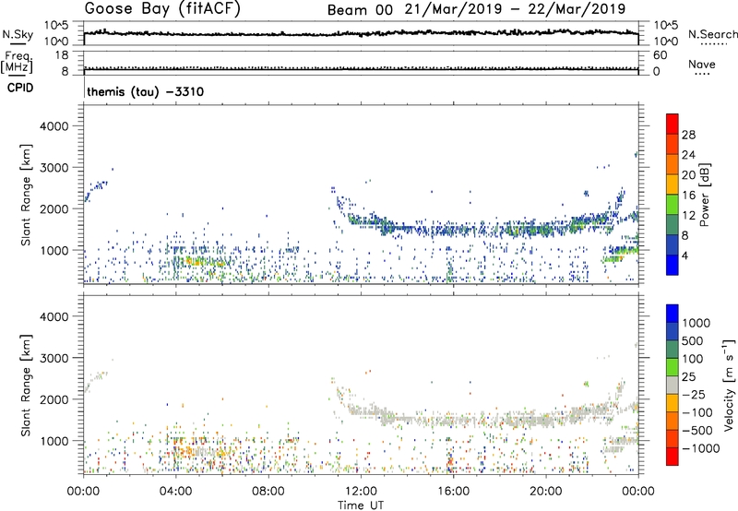Pick the bright blue top segment of the velocity colorbar
738x511 pixels.
coord(673,314)
